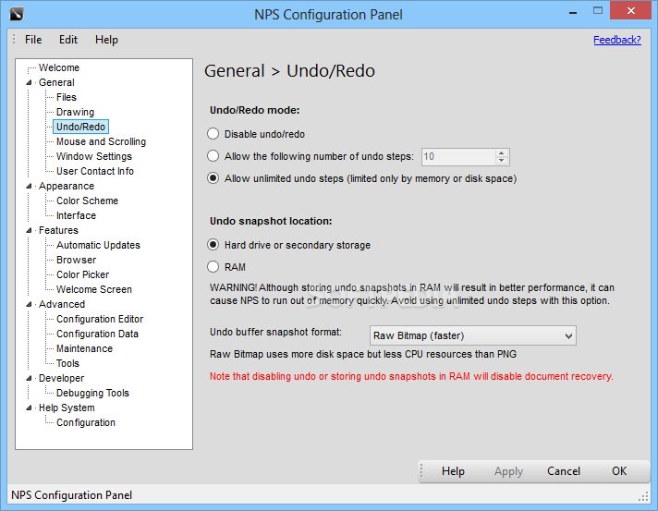Select the Undo/Redo tree item
This screenshot has width=658, height=511.
pyautogui.click(x=80, y=127)
